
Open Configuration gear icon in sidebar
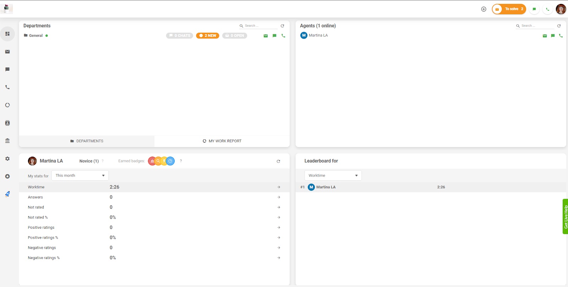click(7, 159)
